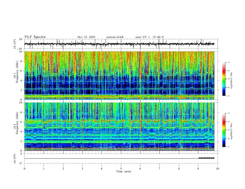Click the "0" tick on the time axis
The image size is (245, 189).
coord(24,169)
